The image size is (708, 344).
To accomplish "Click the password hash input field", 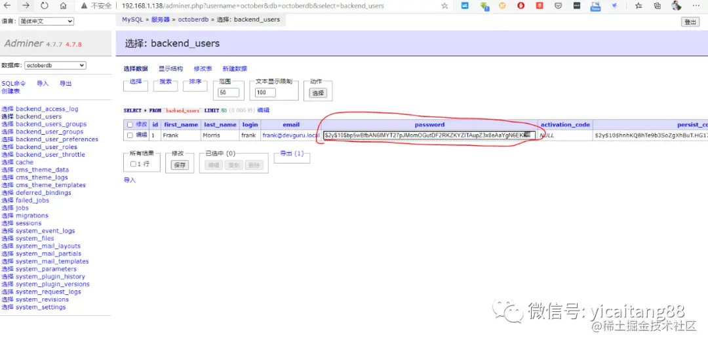I will [x=429, y=135].
